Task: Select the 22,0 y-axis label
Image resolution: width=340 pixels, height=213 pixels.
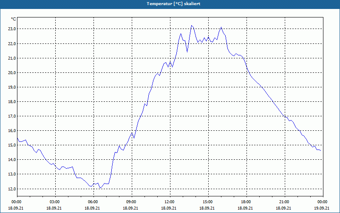Action: 12,44
